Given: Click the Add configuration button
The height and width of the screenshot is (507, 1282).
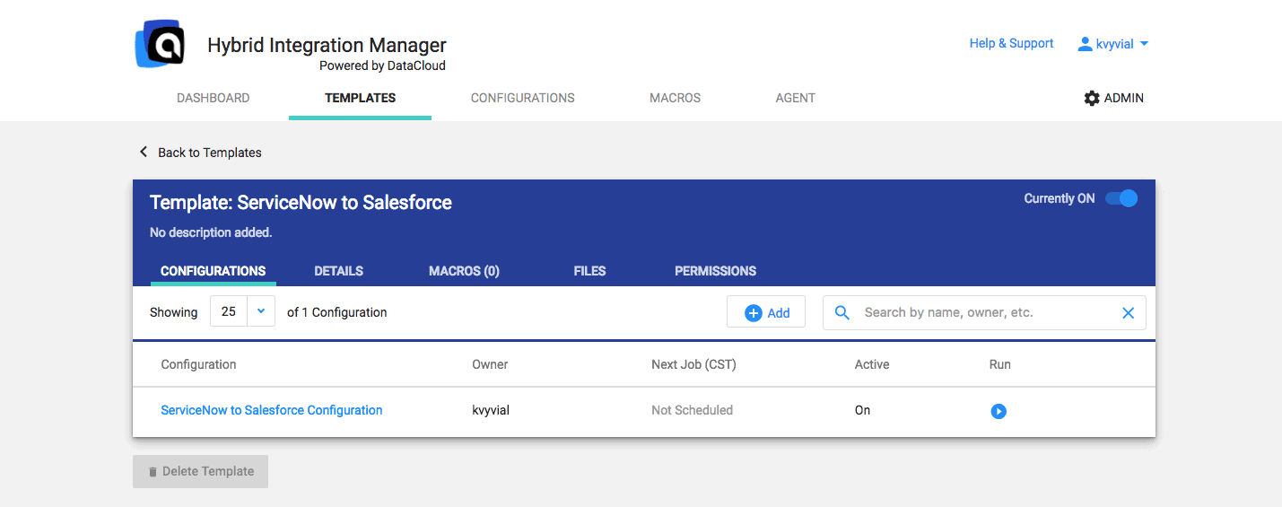Looking at the screenshot, I should pyautogui.click(x=766, y=312).
